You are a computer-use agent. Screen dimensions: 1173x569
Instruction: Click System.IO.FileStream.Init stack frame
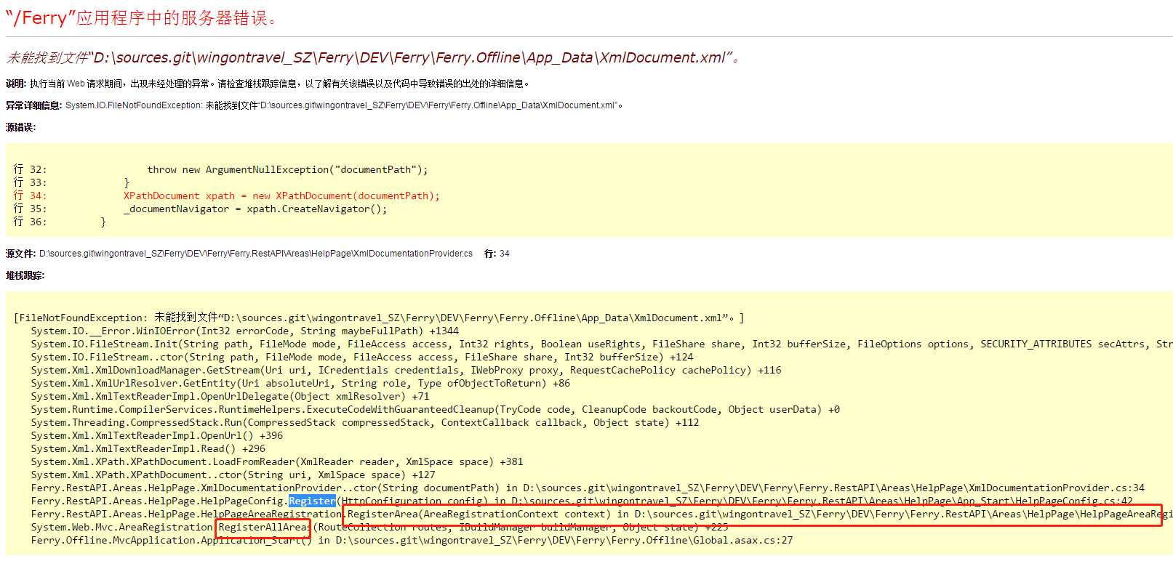click(x=601, y=344)
